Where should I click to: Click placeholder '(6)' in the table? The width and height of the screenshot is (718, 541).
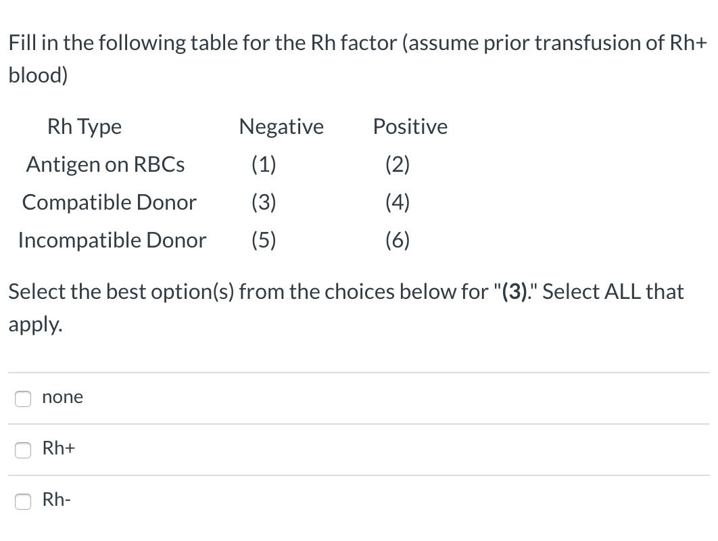(398, 239)
